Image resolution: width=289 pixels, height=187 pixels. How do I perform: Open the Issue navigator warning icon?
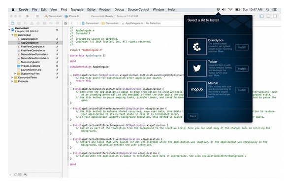[32, 23]
